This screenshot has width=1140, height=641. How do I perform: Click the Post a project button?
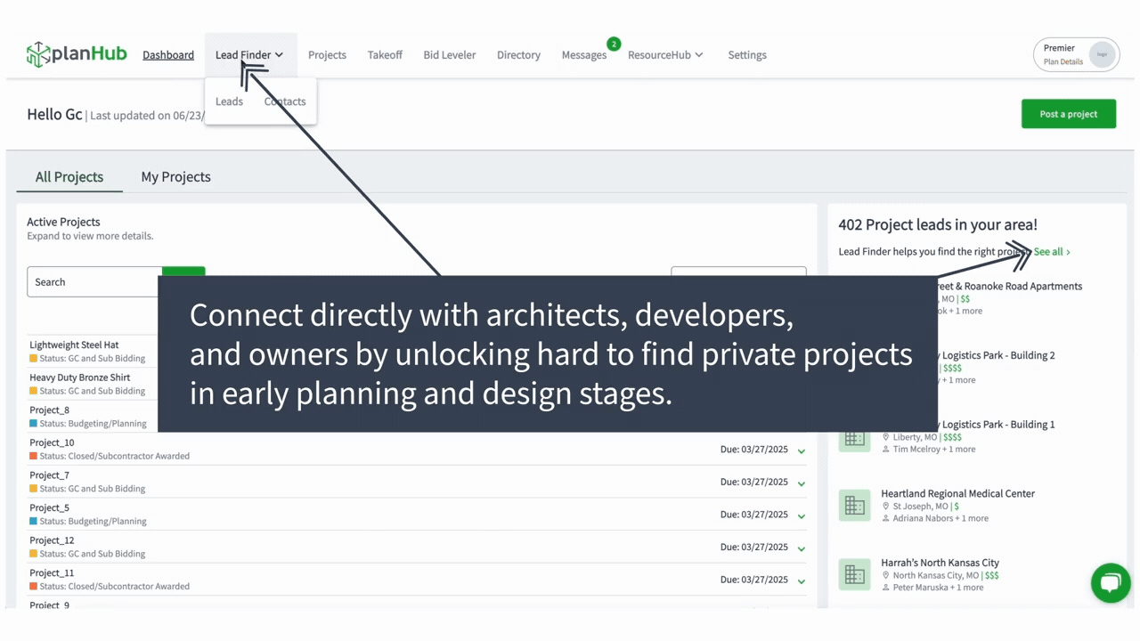pyautogui.click(x=1068, y=114)
